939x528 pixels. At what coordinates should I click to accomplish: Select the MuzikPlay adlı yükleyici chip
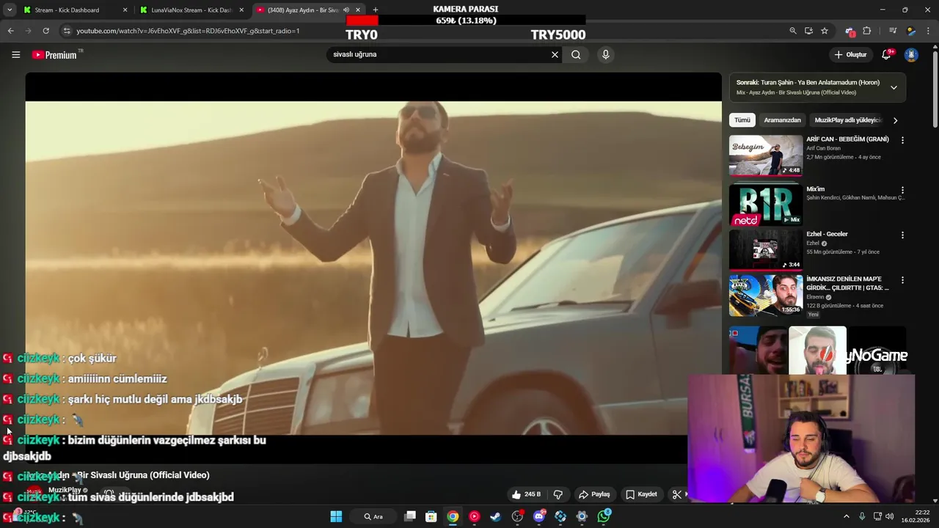click(x=847, y=120)
